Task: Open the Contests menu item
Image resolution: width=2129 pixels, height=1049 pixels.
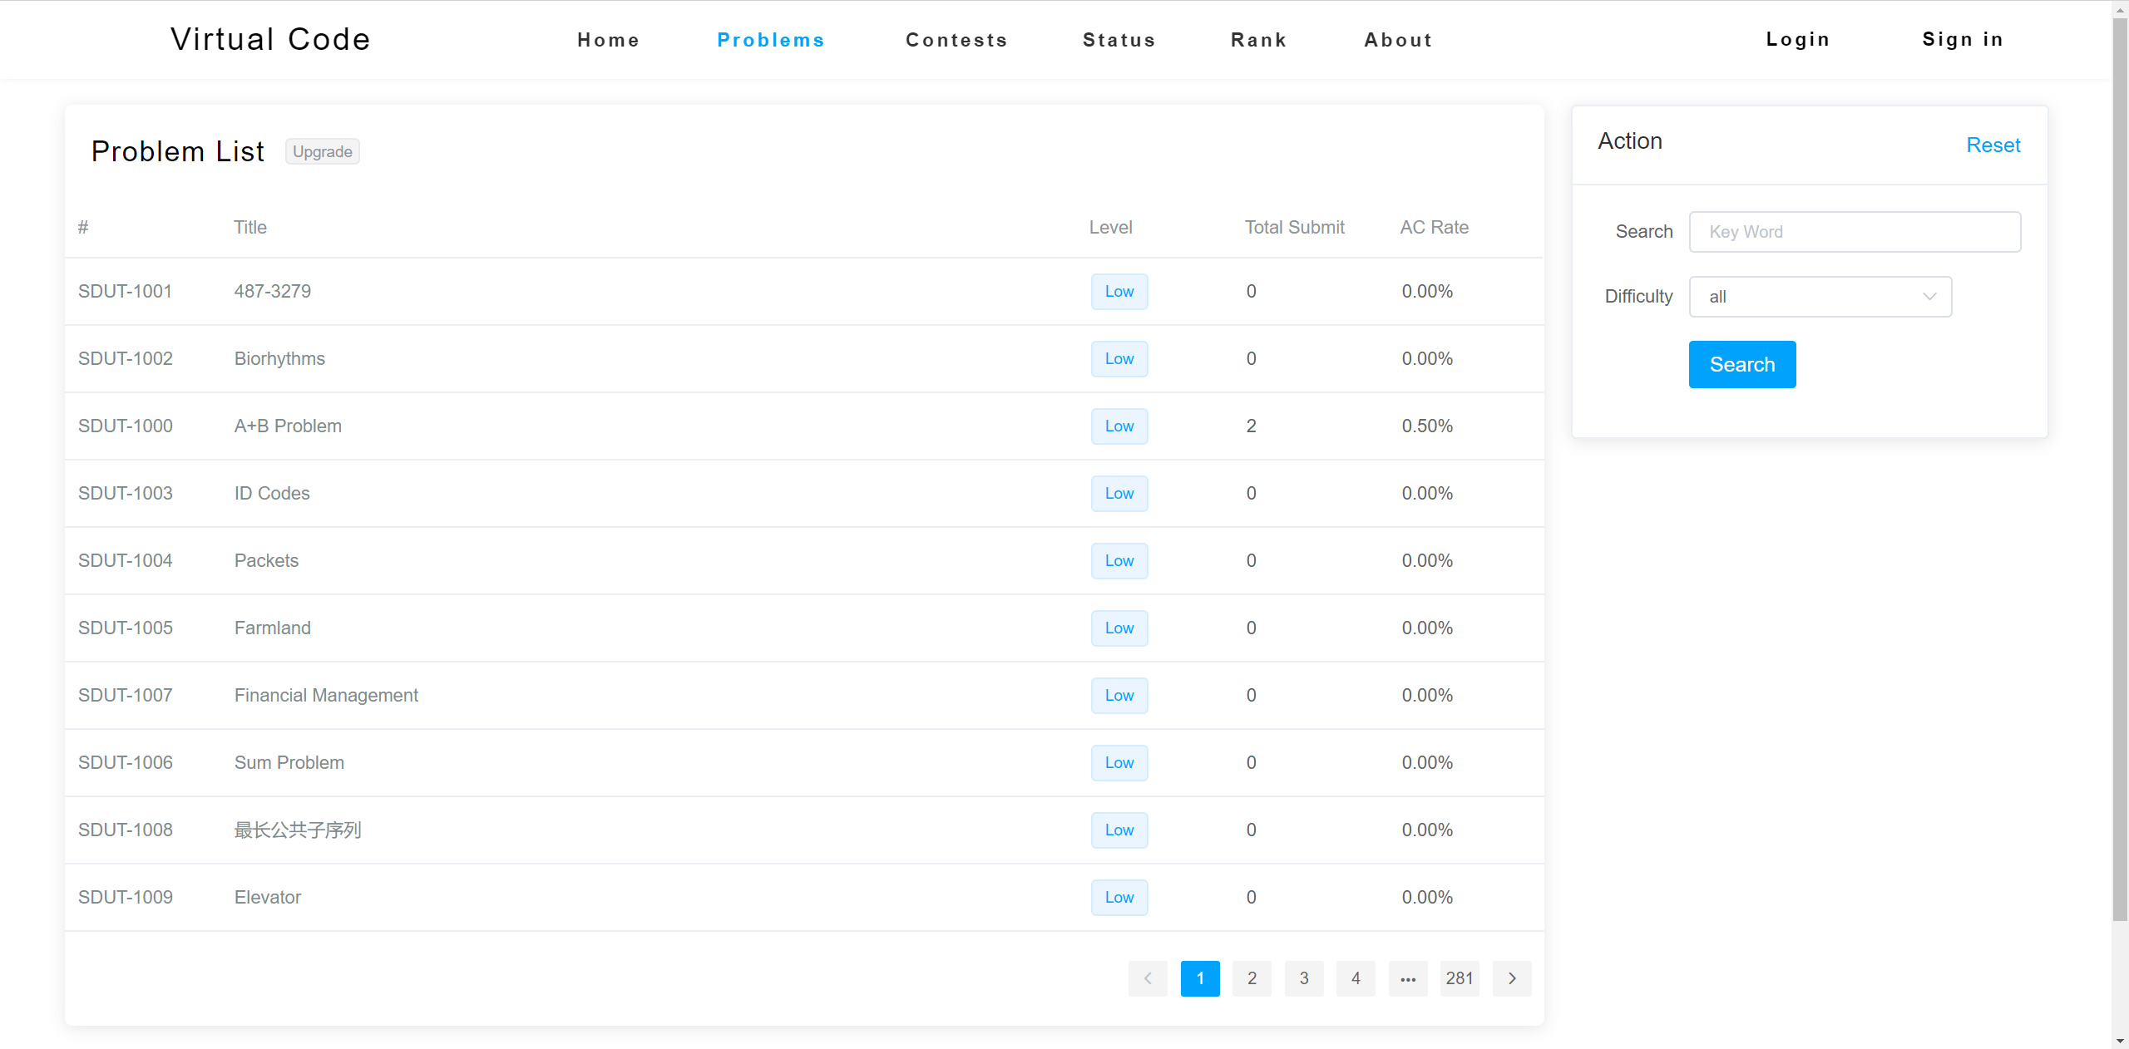Action: pyautogui.click(x=956, y=40)
